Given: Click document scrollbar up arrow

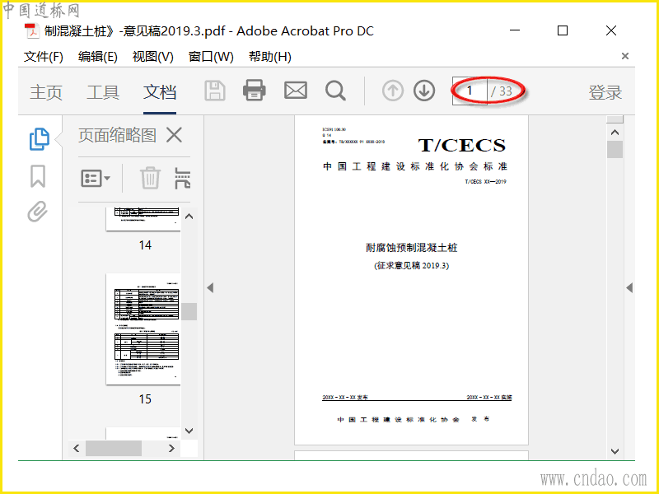Looking at the screenshot, I should pos(615,133).
